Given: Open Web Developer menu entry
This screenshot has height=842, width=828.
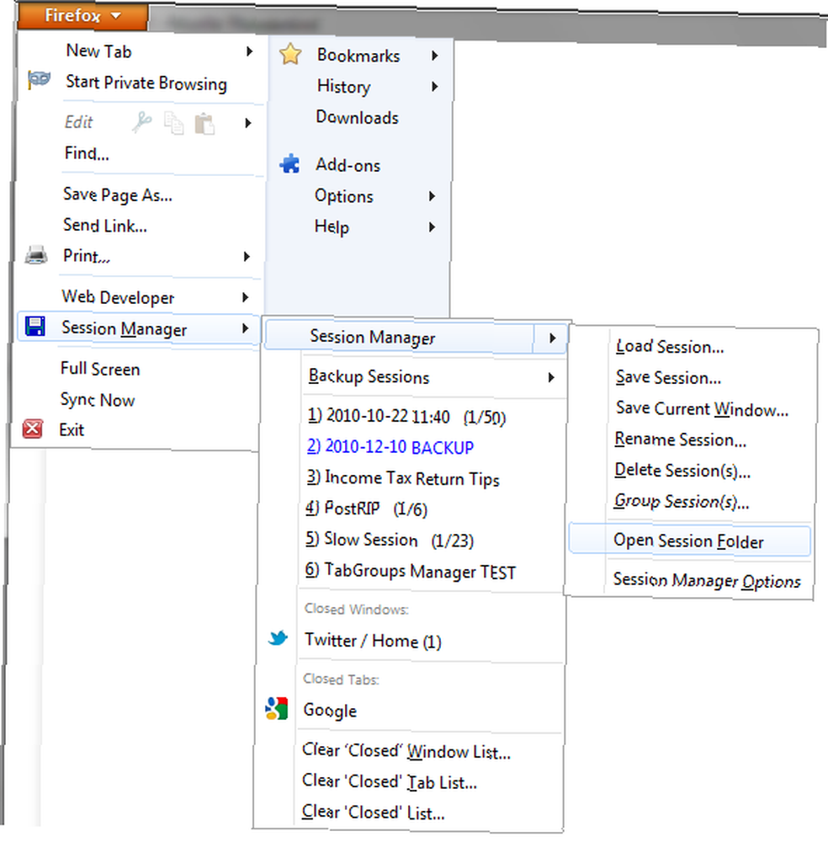Looking at the screenshot, I should (118, 297).
